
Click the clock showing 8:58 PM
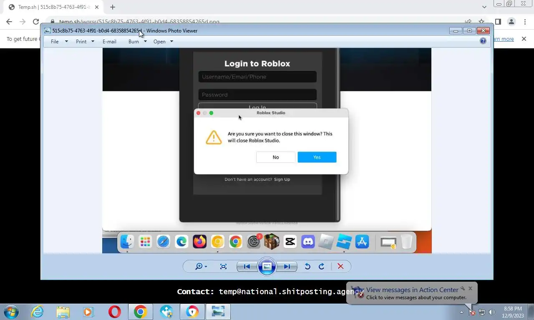(x=513, y=312)
